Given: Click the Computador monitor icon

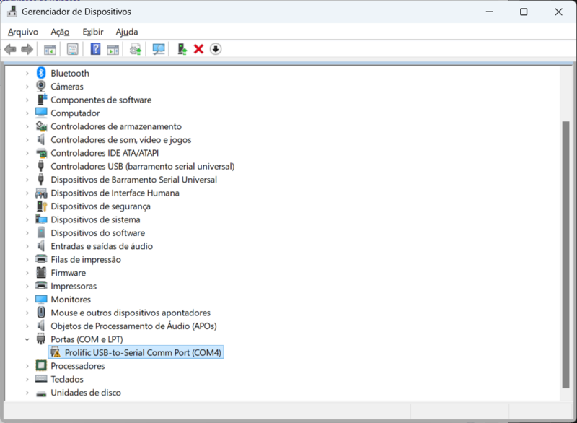Looking at the screenshot, I should tap(41, 113).
